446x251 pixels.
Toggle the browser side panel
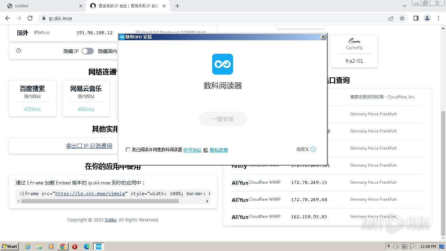[416, 18]
